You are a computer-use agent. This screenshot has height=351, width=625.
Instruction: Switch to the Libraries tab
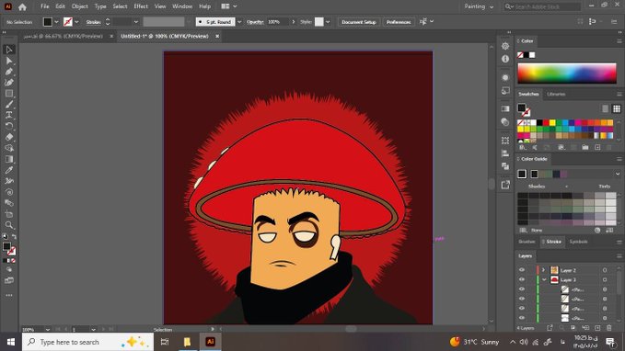(556, 95)
